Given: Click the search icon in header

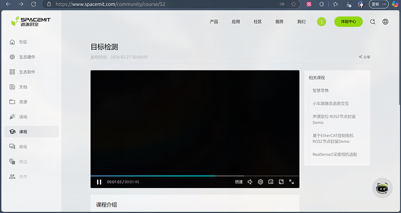Looking at the screenshot, I should (373, 22).
